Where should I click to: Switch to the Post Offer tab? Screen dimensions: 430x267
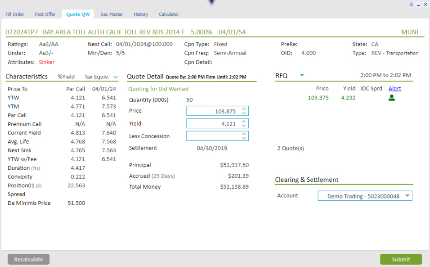click(45, 14)
